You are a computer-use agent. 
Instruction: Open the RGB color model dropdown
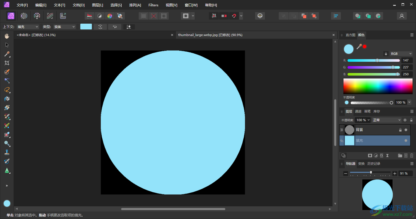coord(401,54)
